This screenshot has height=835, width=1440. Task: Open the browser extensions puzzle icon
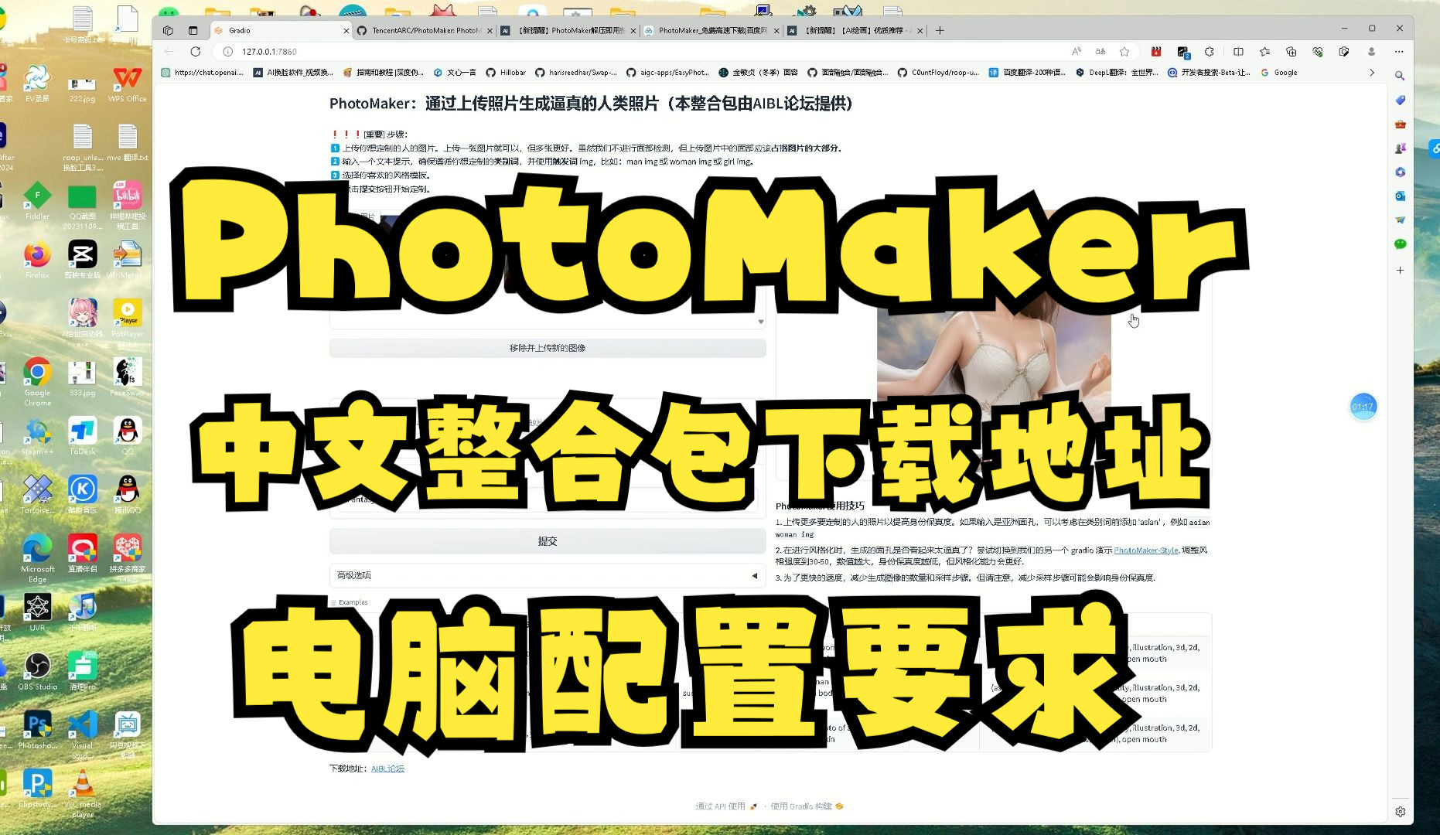point(1210,52)
